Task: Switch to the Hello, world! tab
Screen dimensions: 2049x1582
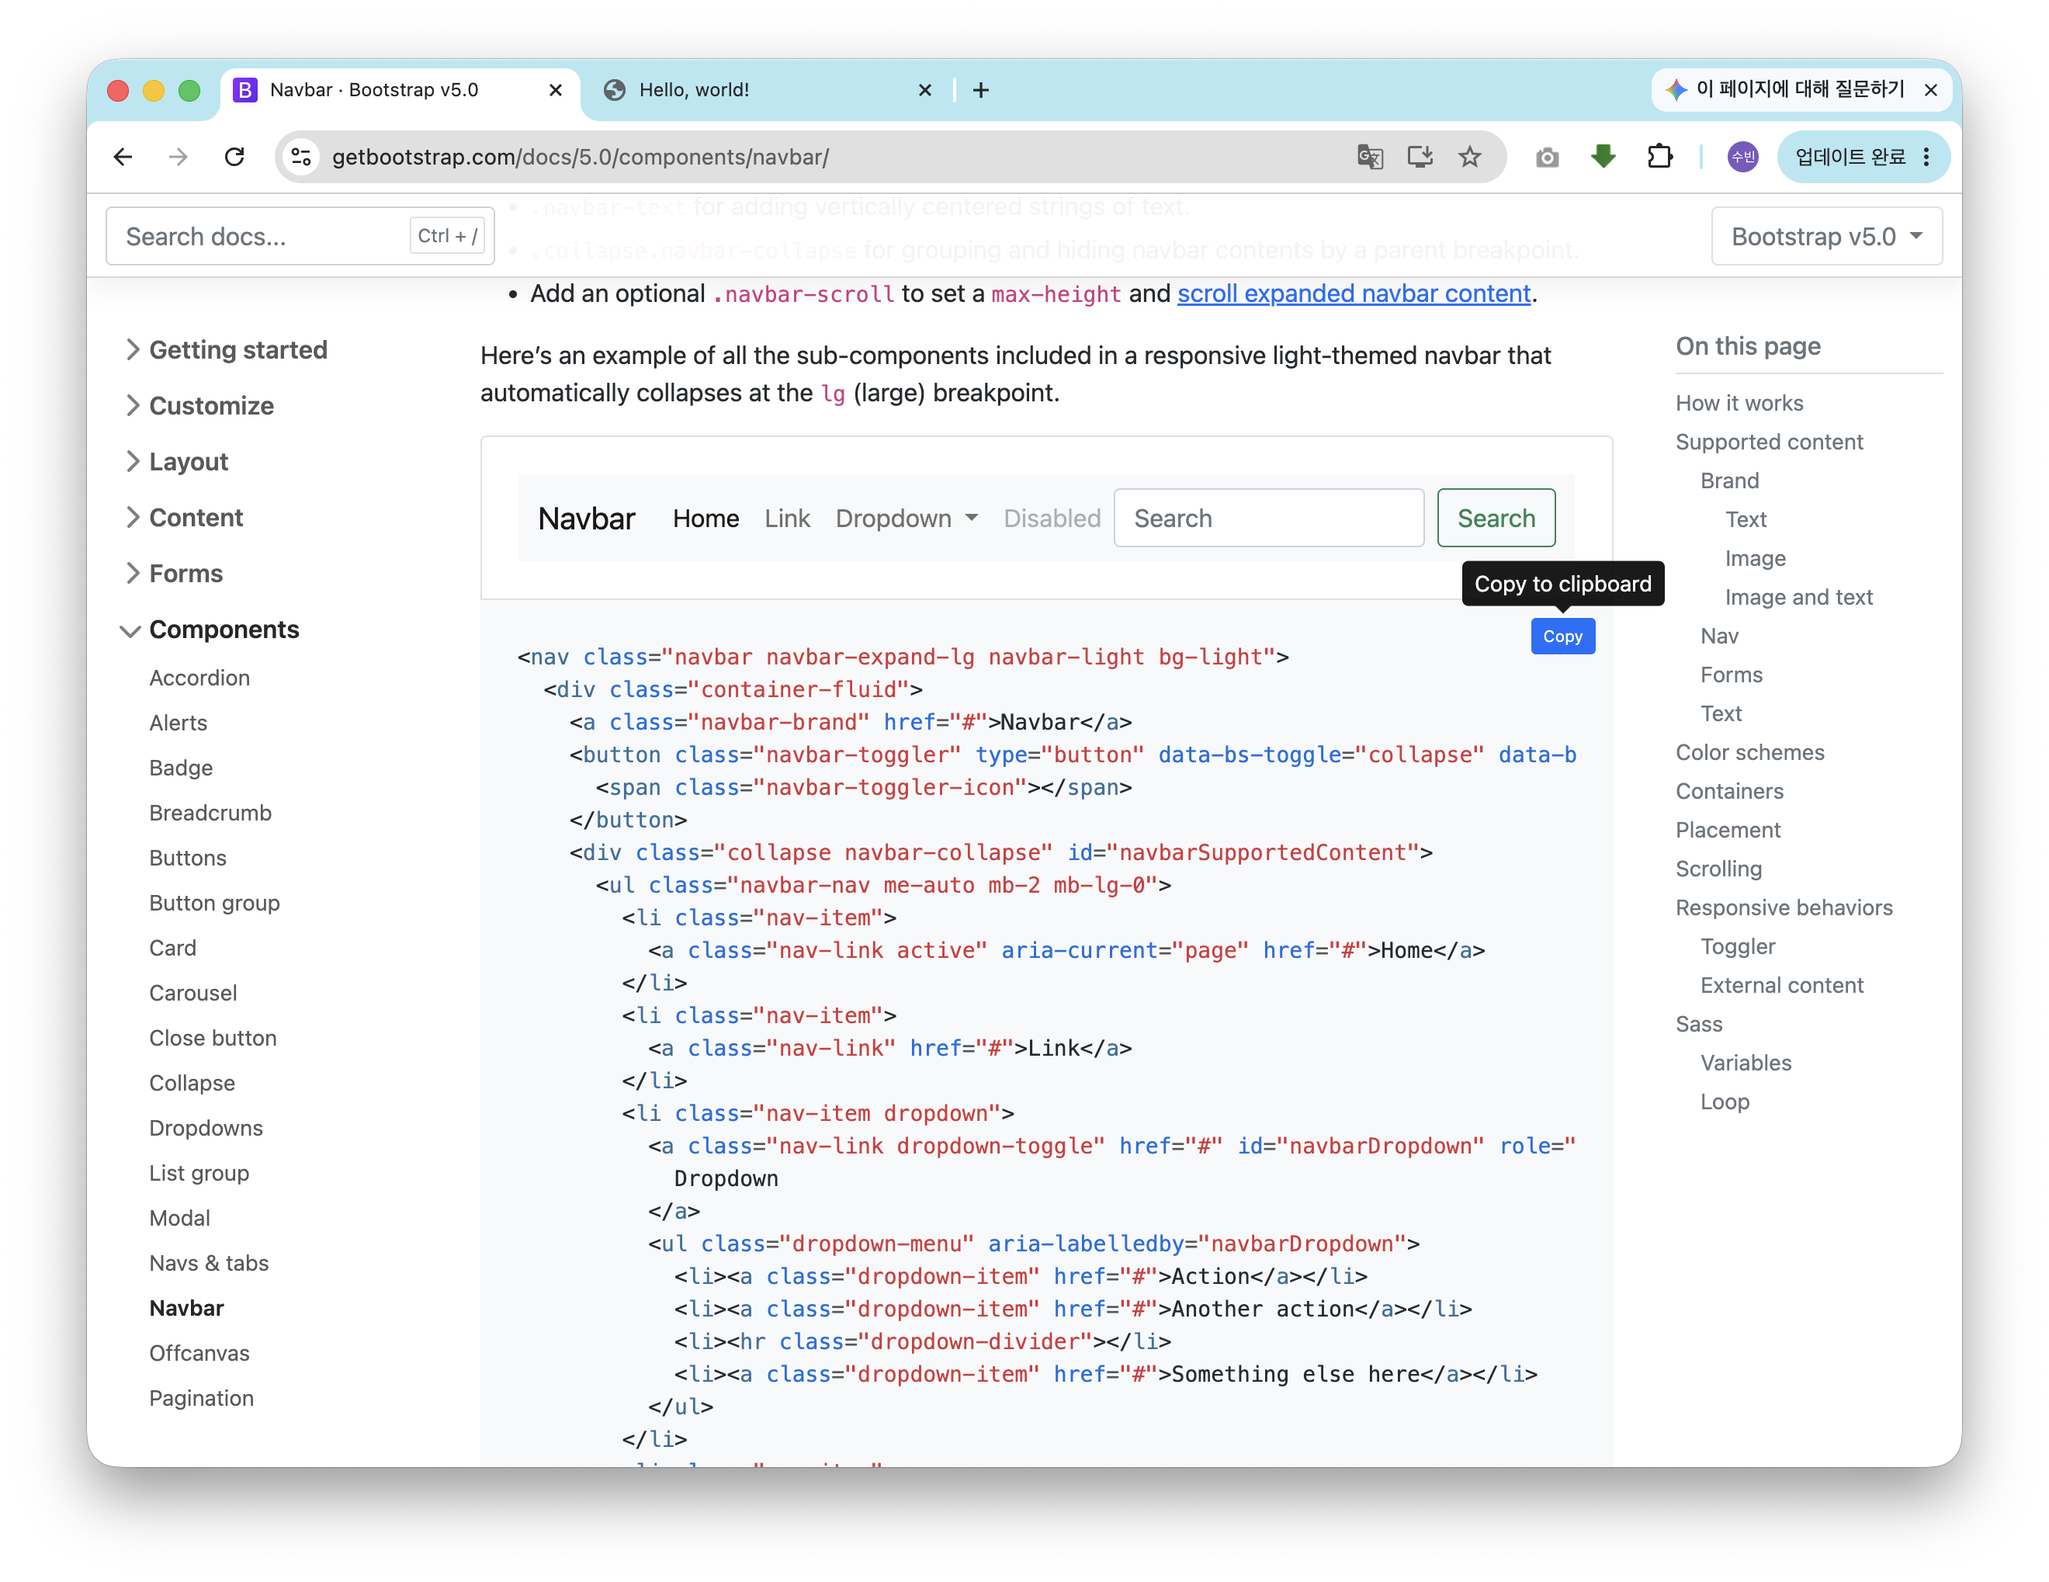Action: tap(764, 90)
